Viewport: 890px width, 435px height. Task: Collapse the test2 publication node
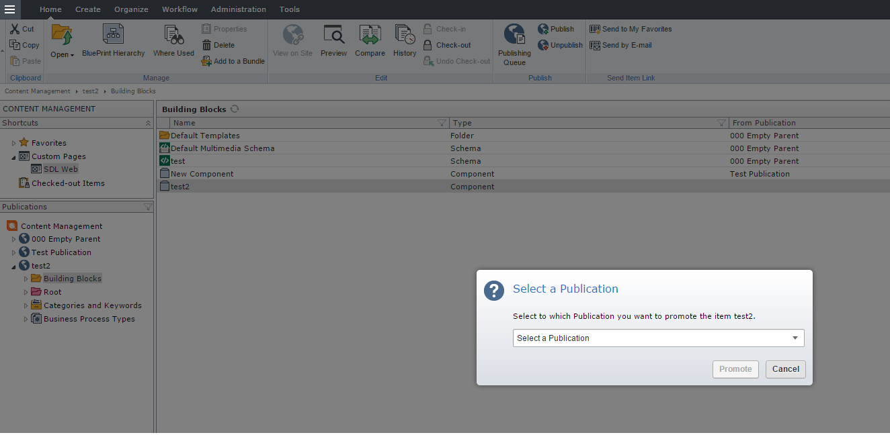(x=13, y=267)
